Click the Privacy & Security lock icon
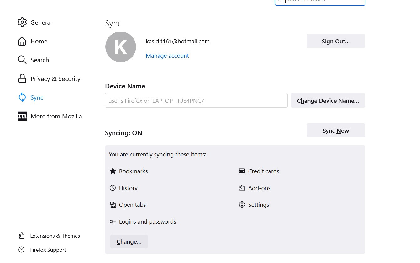 point(22,79)
